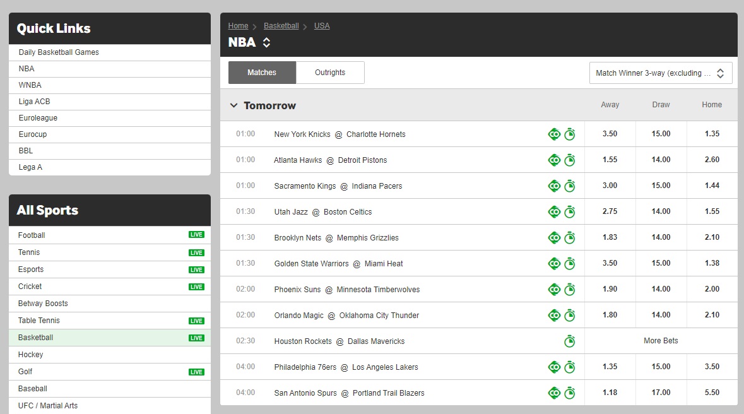Screen dimensions: 744x414
Task: Open live stream icon for 76ers @ Lakers
Action: 554,367
